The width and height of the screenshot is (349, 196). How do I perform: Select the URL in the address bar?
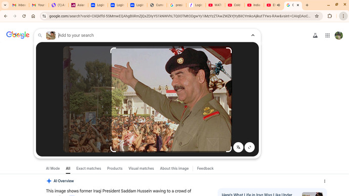[180, 16]
